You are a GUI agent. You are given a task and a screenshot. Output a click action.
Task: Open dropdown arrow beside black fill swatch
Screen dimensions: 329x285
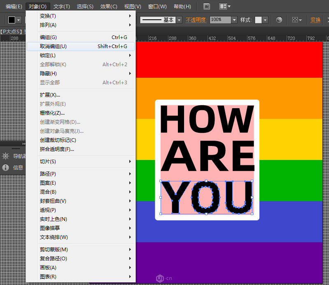click(x=19, y=20)
